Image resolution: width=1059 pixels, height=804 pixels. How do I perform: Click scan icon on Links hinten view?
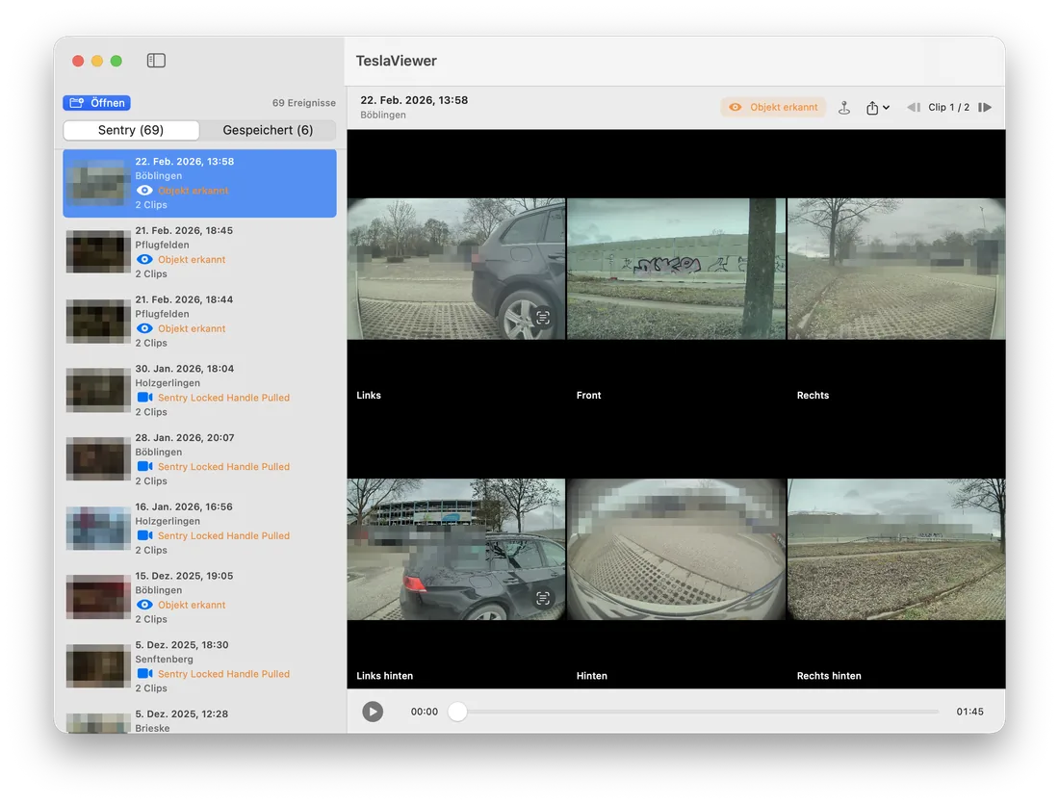pyautogui.click(x=543, y=598)
